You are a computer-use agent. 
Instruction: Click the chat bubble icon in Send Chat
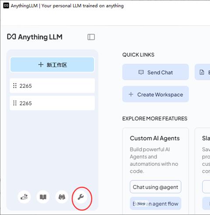[x=141, y=72]
